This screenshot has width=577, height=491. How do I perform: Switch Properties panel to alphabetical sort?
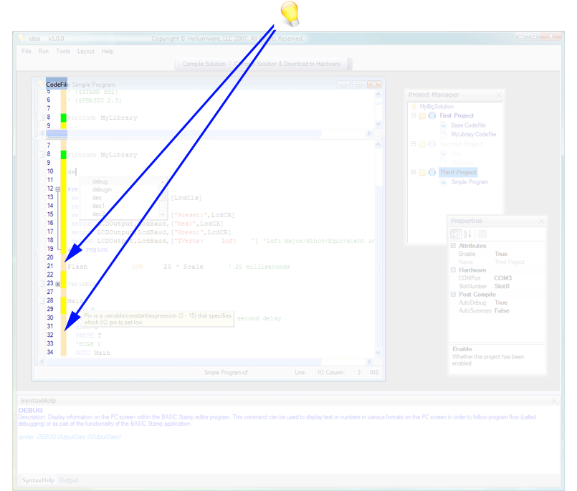(469, 234)
